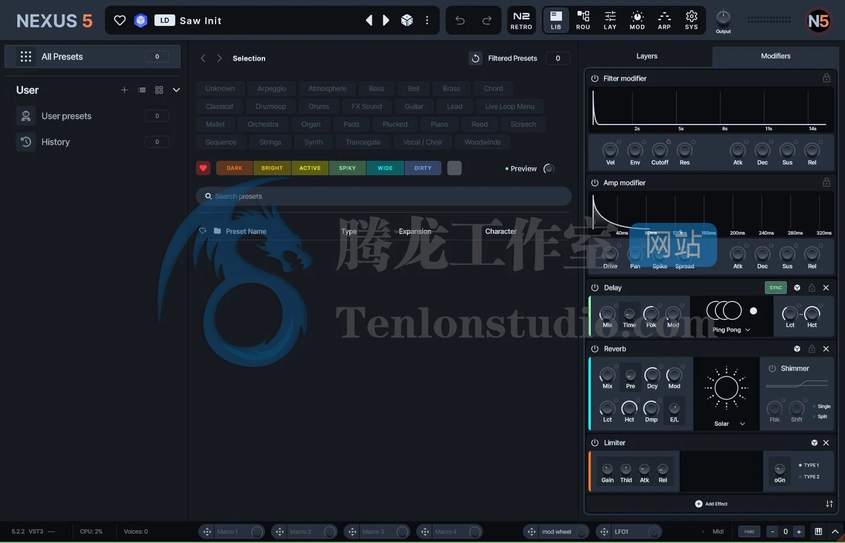Toggle Reverb Shimmer power button
The width and height of the screenshot is (845, 543).
coord(772,368)
